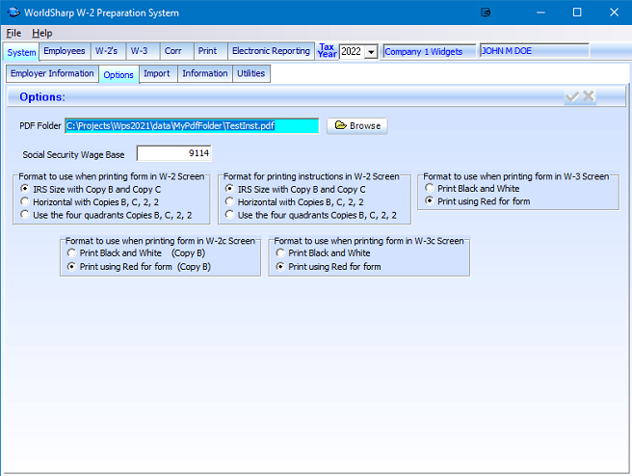Open the Help menu
632x476 pixels.
[42, 33]
